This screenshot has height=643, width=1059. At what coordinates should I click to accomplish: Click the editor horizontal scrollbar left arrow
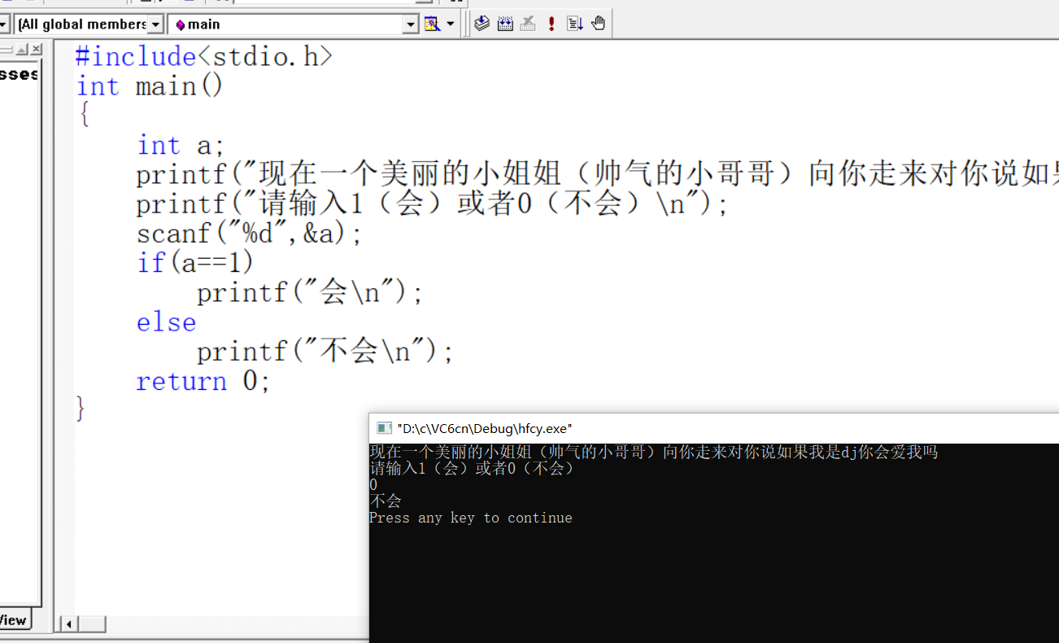(x=70, y=624)
